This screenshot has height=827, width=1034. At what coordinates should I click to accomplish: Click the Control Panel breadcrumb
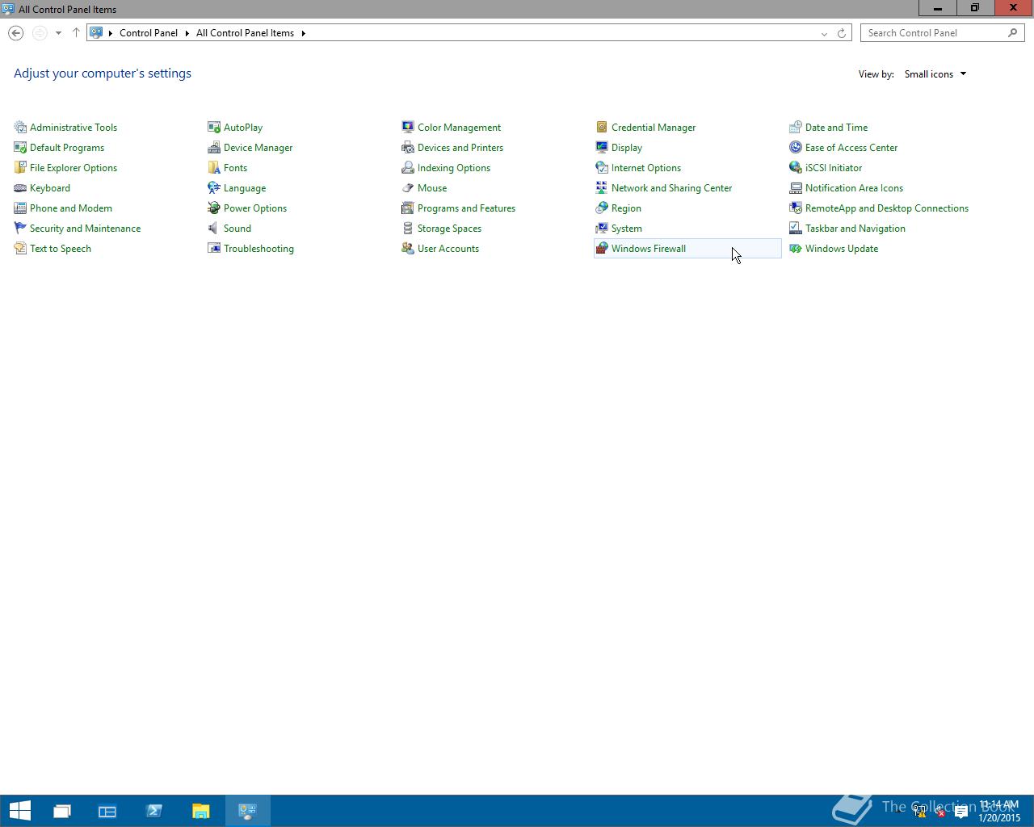coord(149,33)
